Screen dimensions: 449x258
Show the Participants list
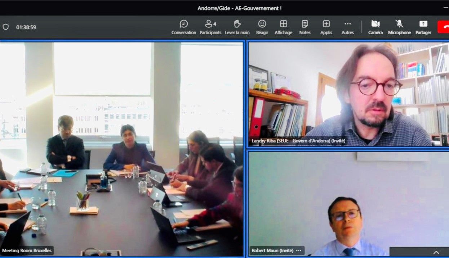point(210,27)
